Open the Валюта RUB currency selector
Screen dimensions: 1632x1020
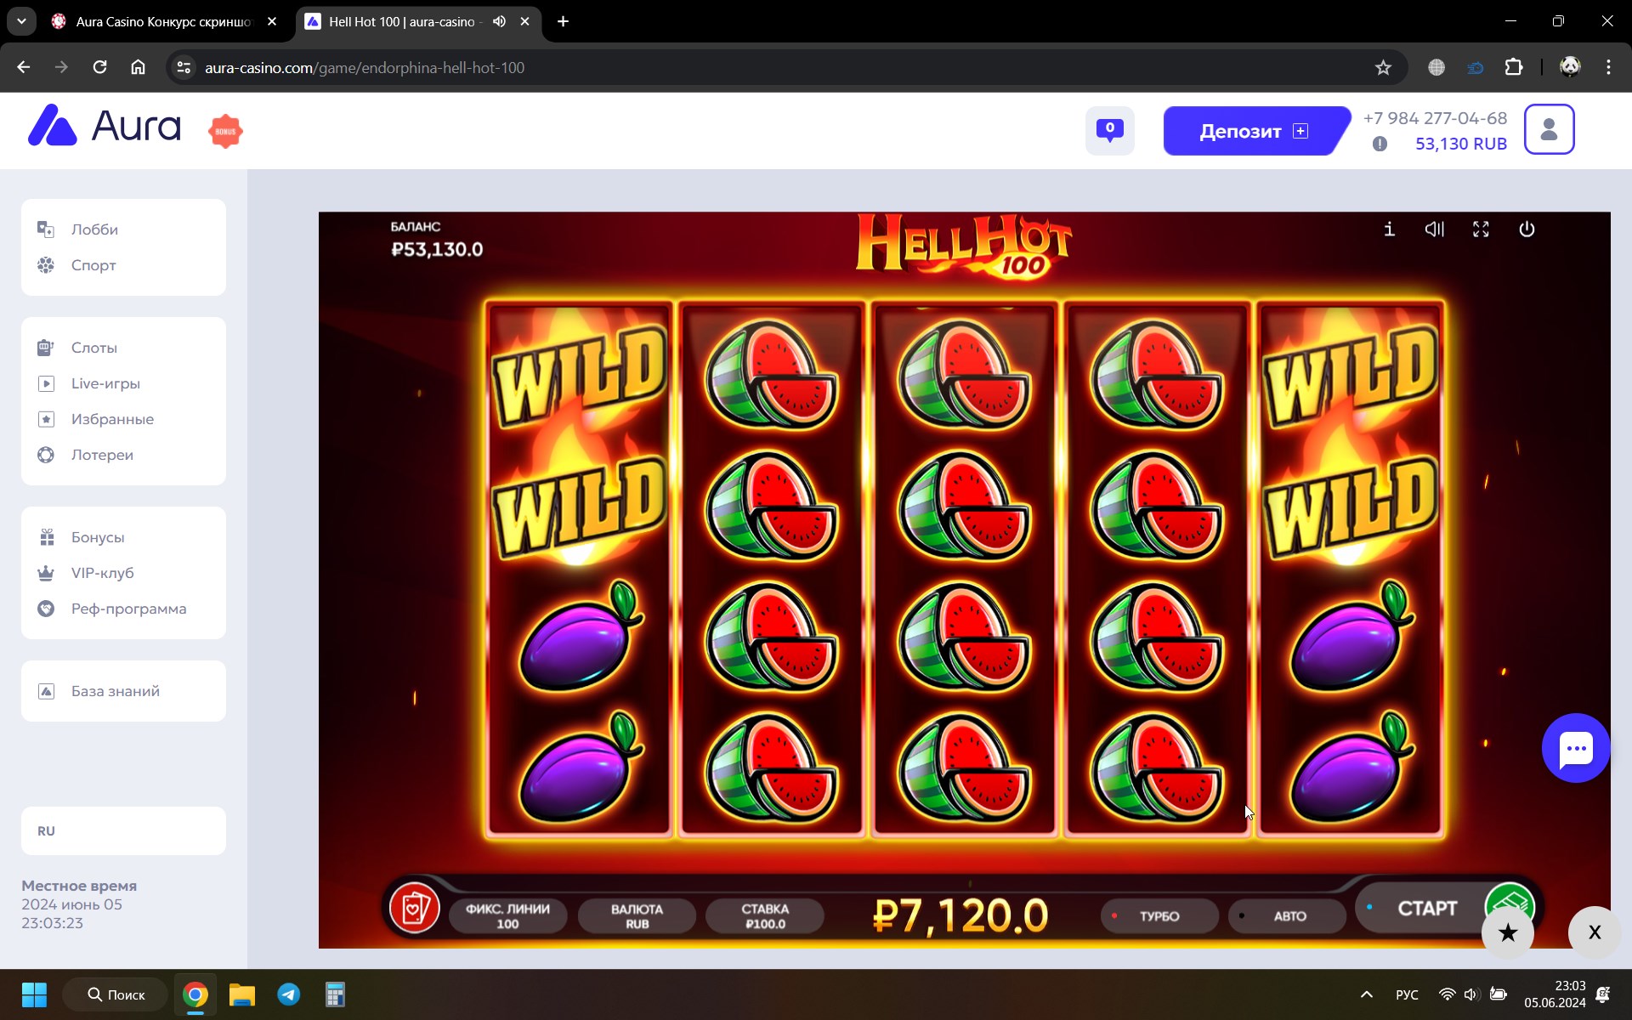(637, 916)
